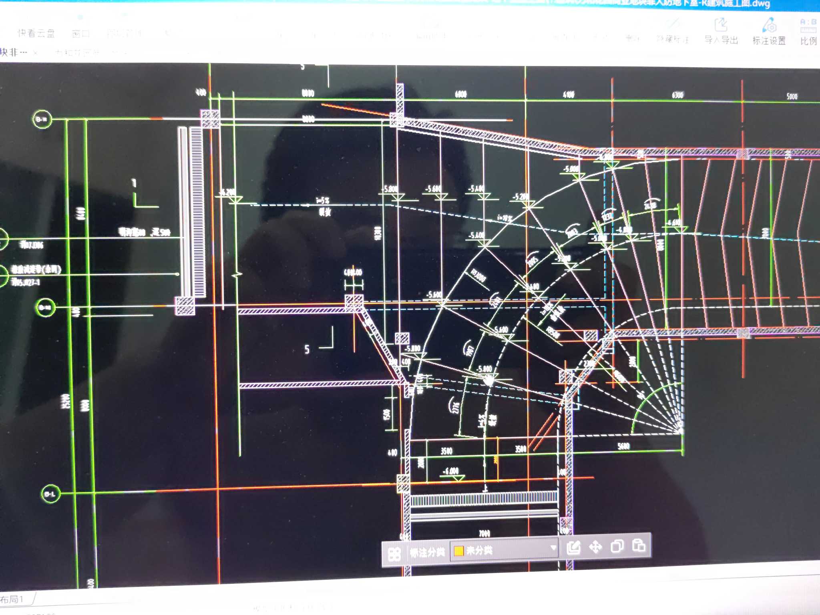Select the 6300 top dimension text

pos(677,95)
